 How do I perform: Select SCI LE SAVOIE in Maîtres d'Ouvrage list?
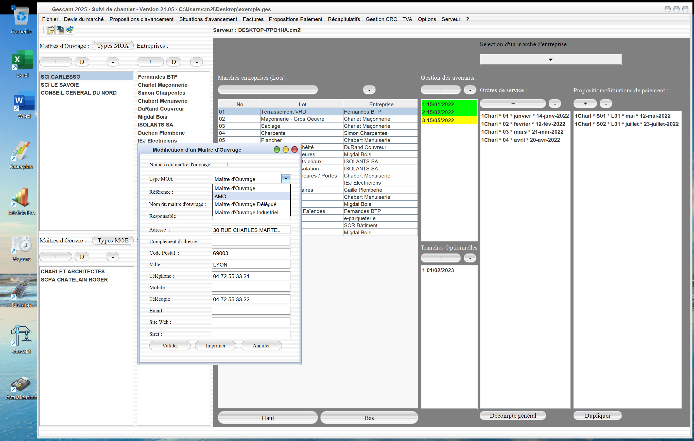[x=86, y=85]
